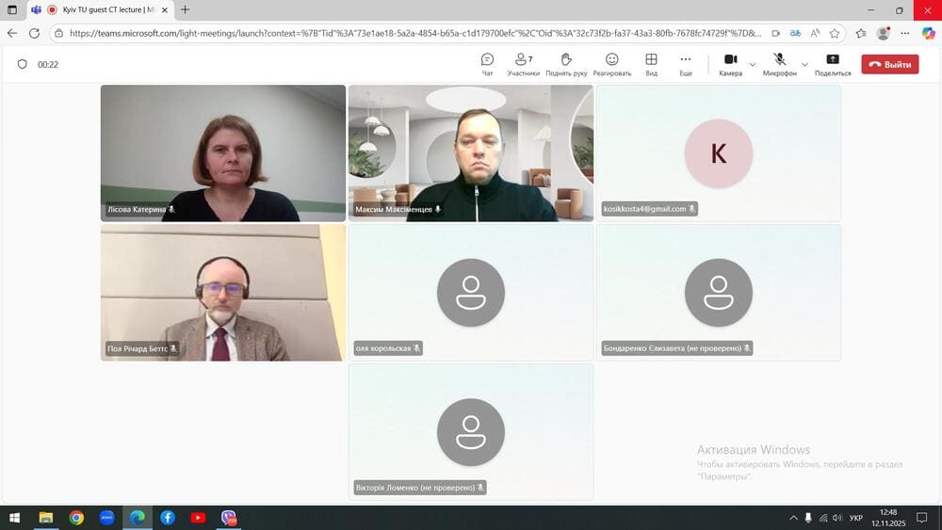942x530 pixels.
Task: Unmute the Микрофон microphone
Action: [779, 64]
